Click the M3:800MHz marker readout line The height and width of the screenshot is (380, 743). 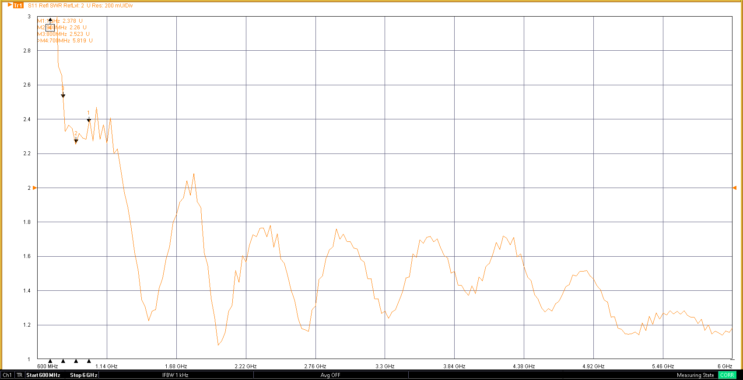click(x=64, y=34)
